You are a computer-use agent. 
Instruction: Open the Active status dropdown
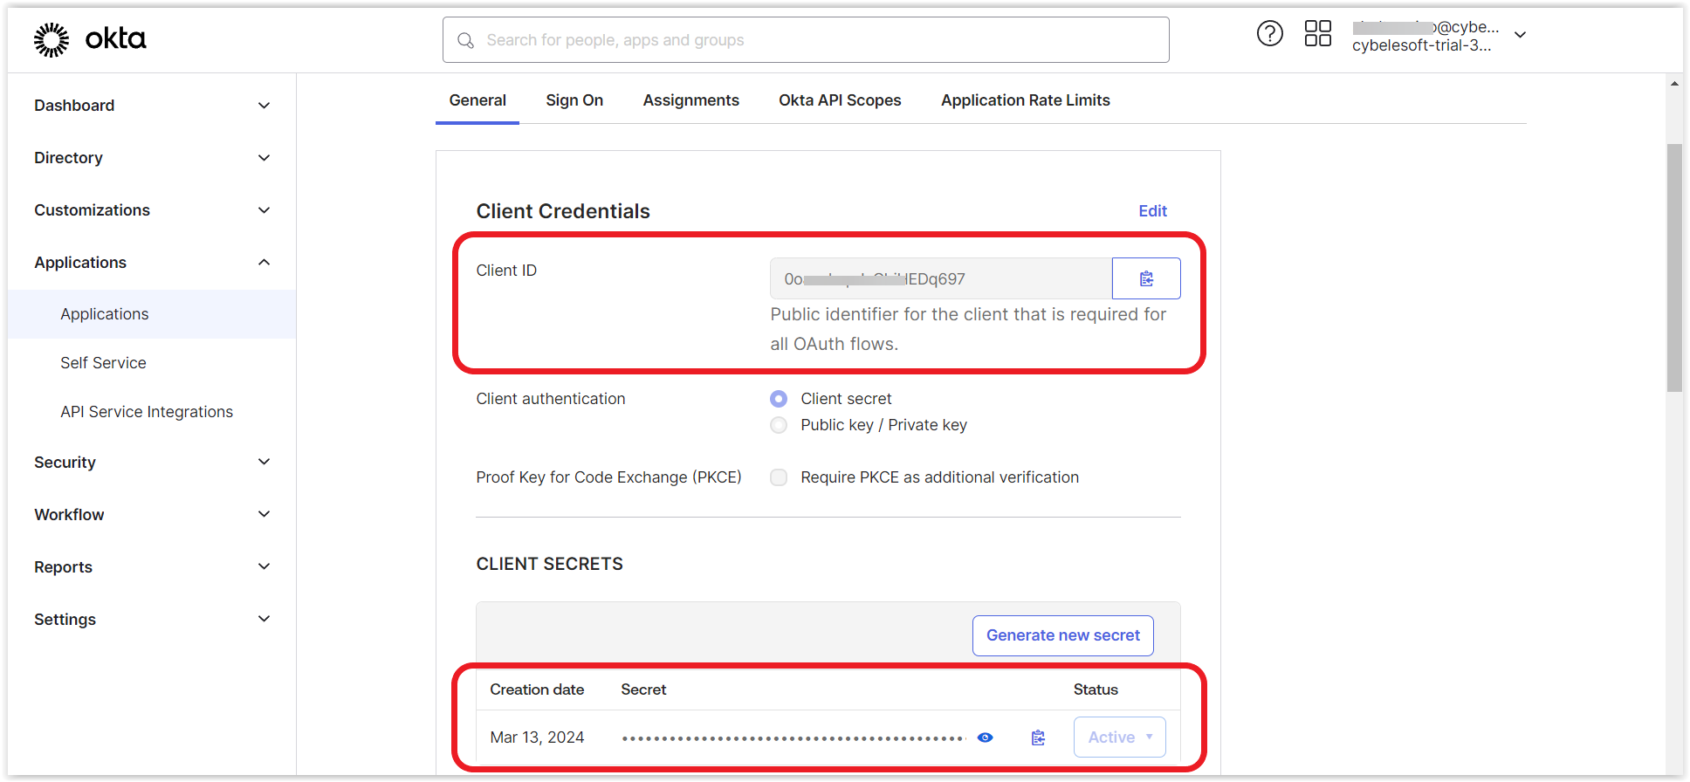[x=1119, y=737]
